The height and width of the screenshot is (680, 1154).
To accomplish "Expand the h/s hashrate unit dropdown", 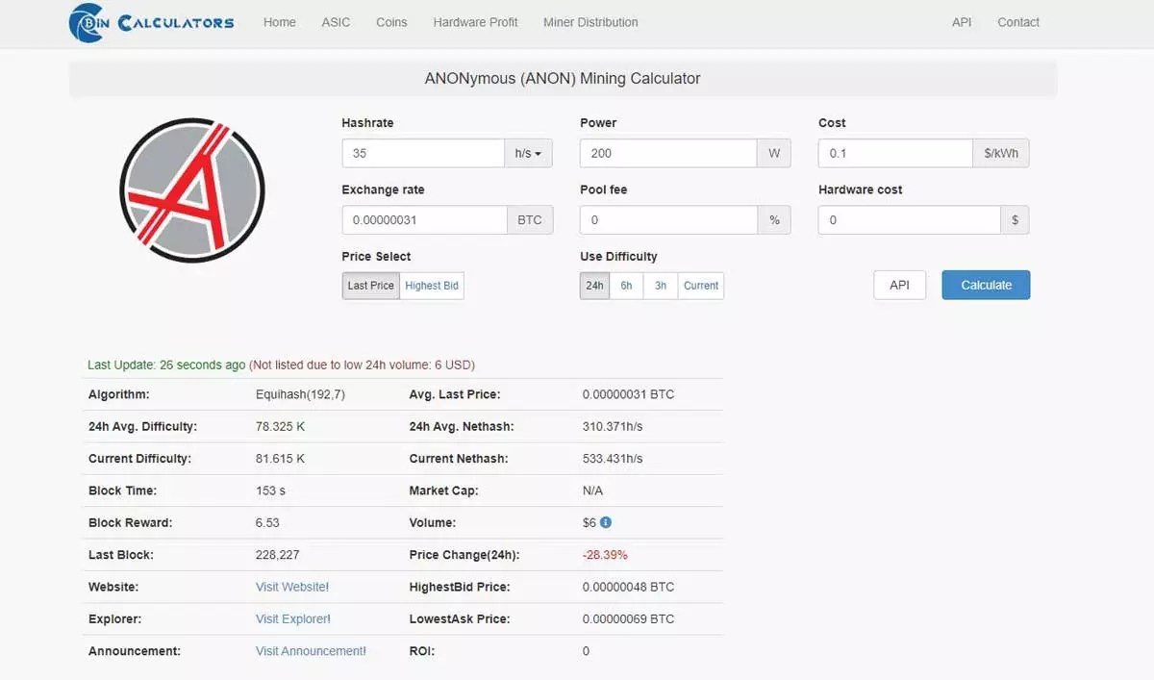I will coord(528,153).
